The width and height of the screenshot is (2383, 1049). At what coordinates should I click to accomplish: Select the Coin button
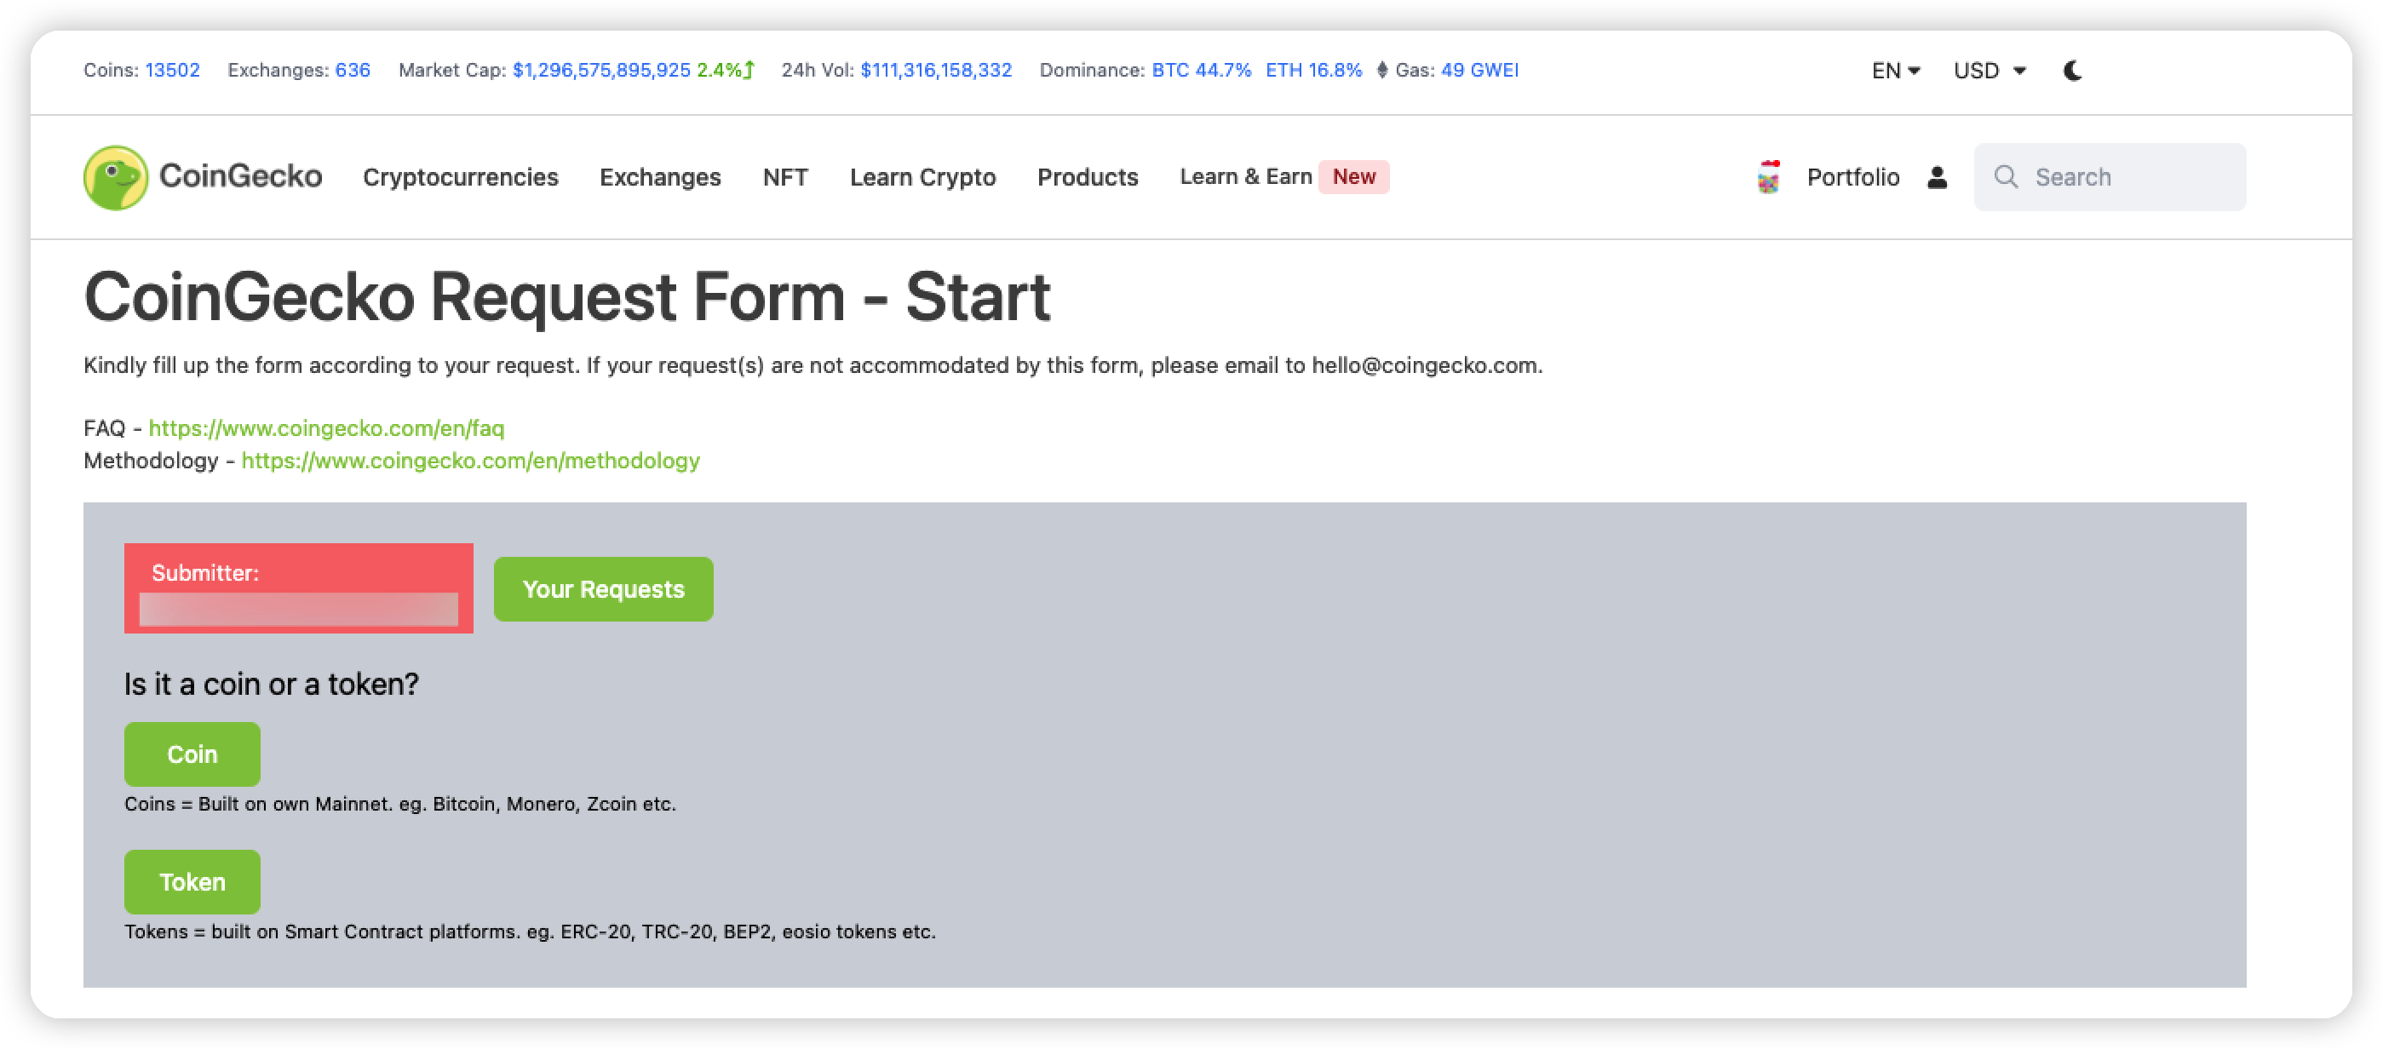[x=192, y=754]
